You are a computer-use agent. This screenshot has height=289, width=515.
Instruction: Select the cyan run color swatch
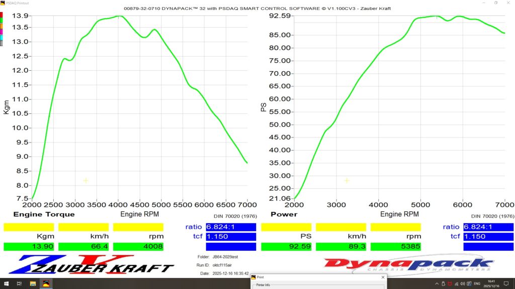[x=2, y=38]
